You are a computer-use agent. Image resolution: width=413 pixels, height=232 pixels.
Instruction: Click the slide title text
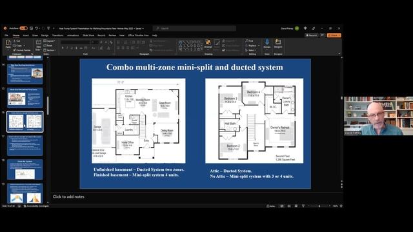click(x=195, y=67)
